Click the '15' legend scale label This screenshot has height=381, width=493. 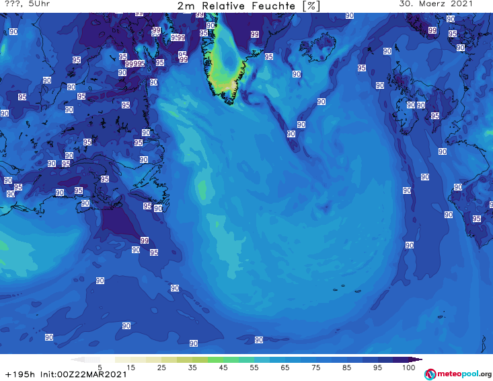tap(130, 368)
